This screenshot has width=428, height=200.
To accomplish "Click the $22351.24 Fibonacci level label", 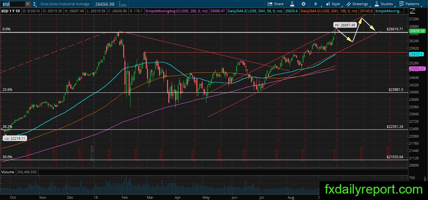I will [394, 127].
